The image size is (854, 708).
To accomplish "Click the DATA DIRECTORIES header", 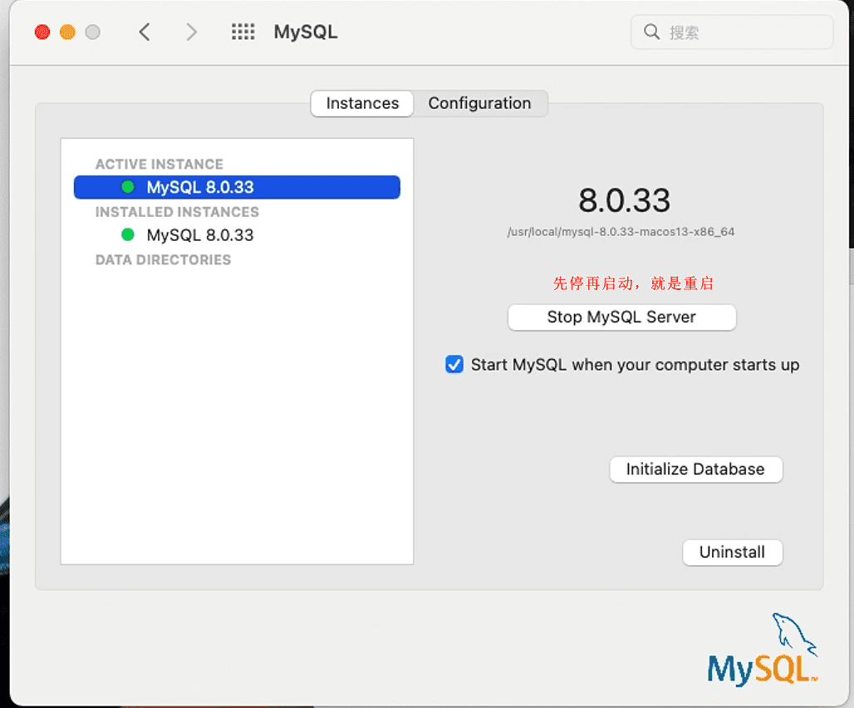I will point(163,260).
